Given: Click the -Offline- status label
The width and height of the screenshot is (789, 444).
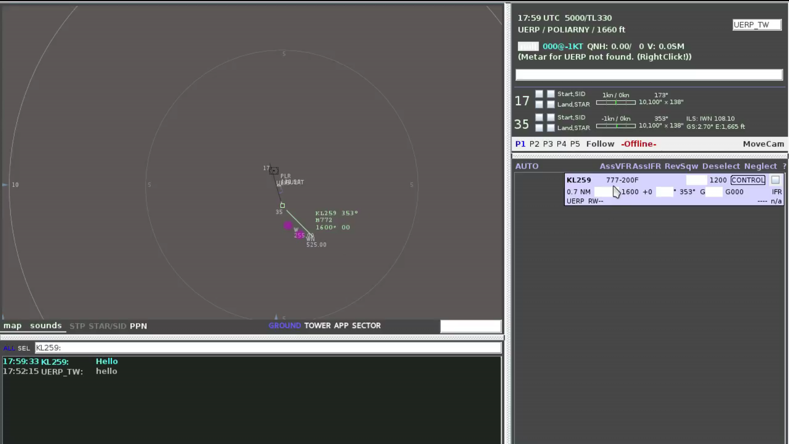Looking at the screenshot, I should 639,144.
